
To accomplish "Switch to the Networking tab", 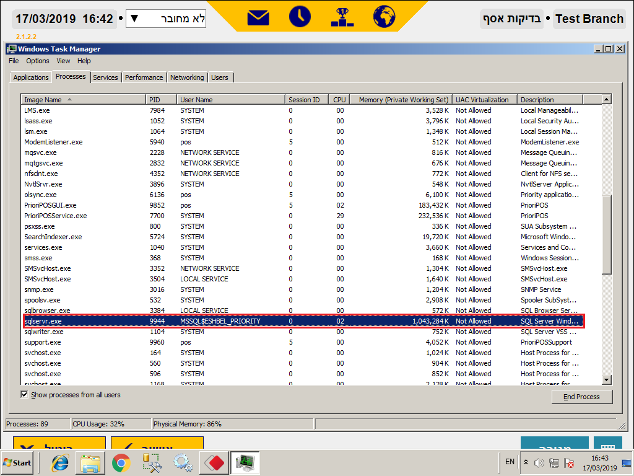I will tap(187, 77).
